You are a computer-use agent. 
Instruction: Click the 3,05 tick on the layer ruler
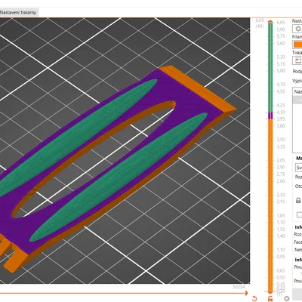281,160
